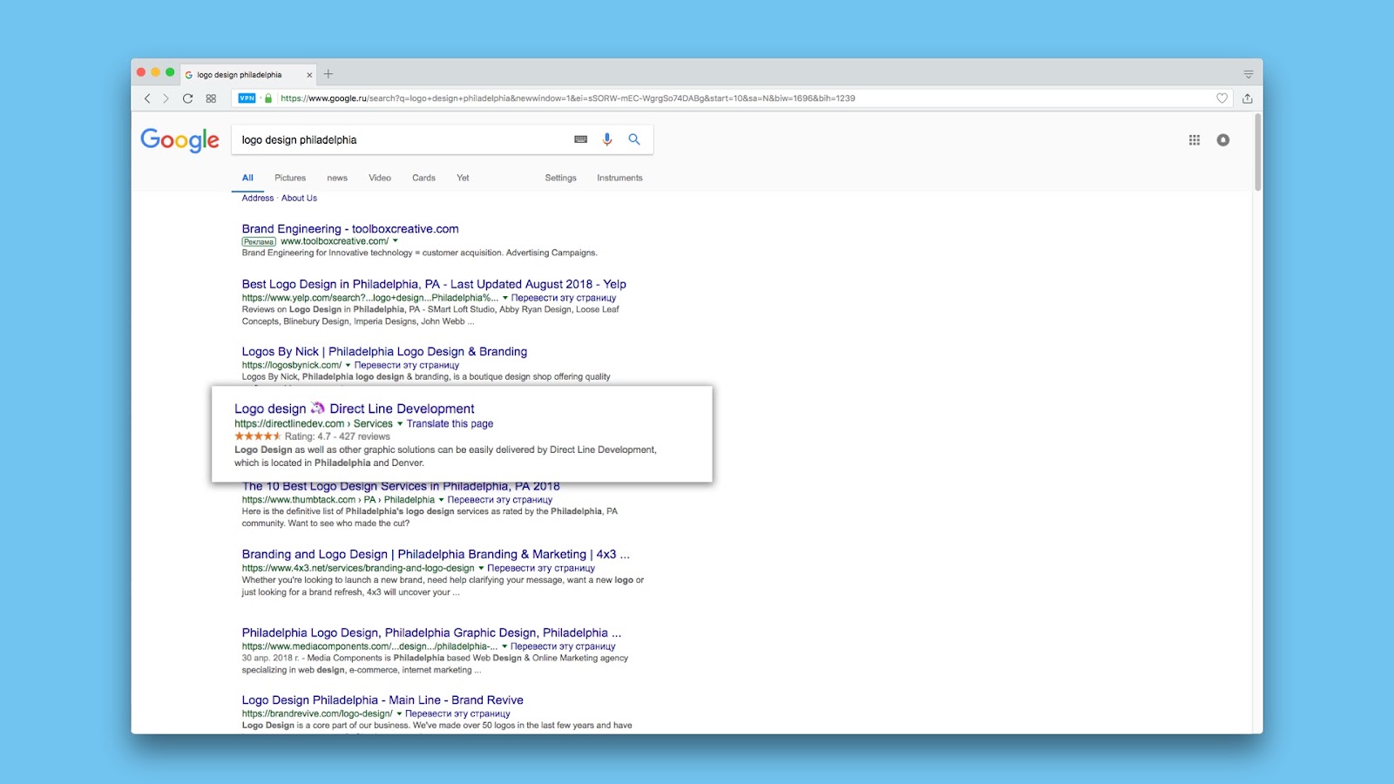Open the Yet menu
Viewport: 1394px width, 784px height.
click(x=463, y=178)
